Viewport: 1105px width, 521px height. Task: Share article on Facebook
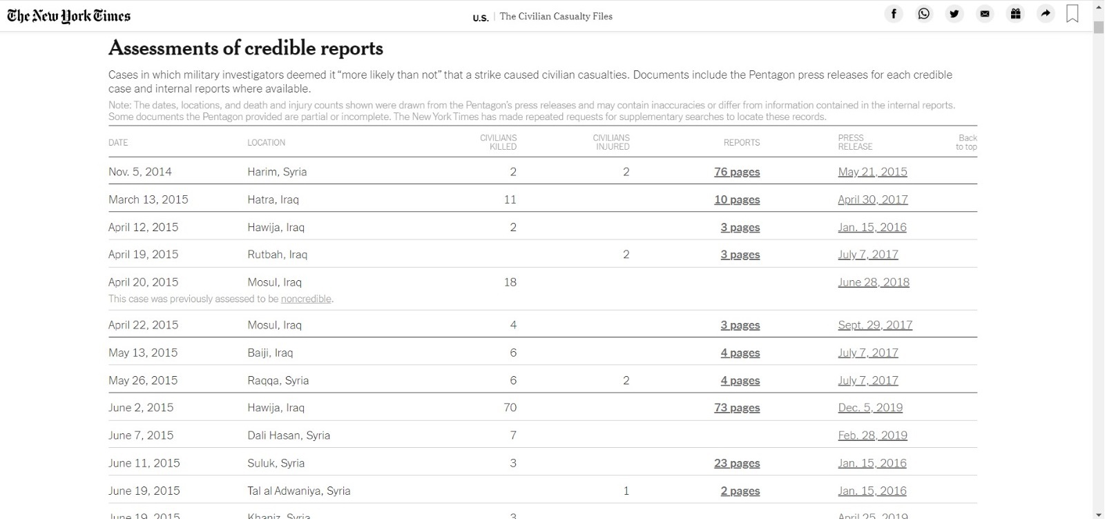coord(894,14)
